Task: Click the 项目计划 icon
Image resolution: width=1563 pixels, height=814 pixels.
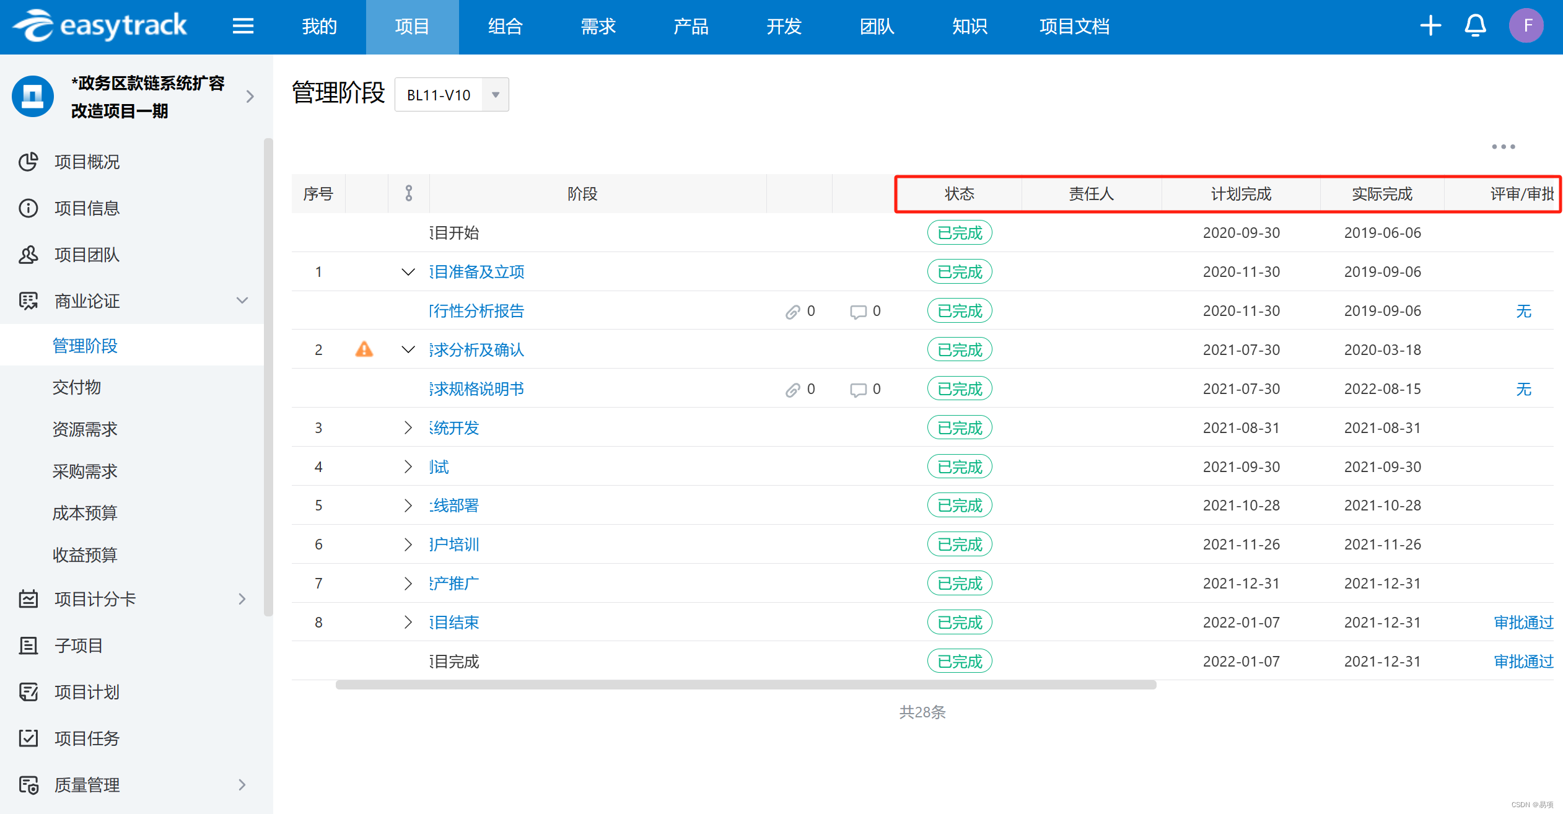Action: pyautogui.click(x=28, y=692)
